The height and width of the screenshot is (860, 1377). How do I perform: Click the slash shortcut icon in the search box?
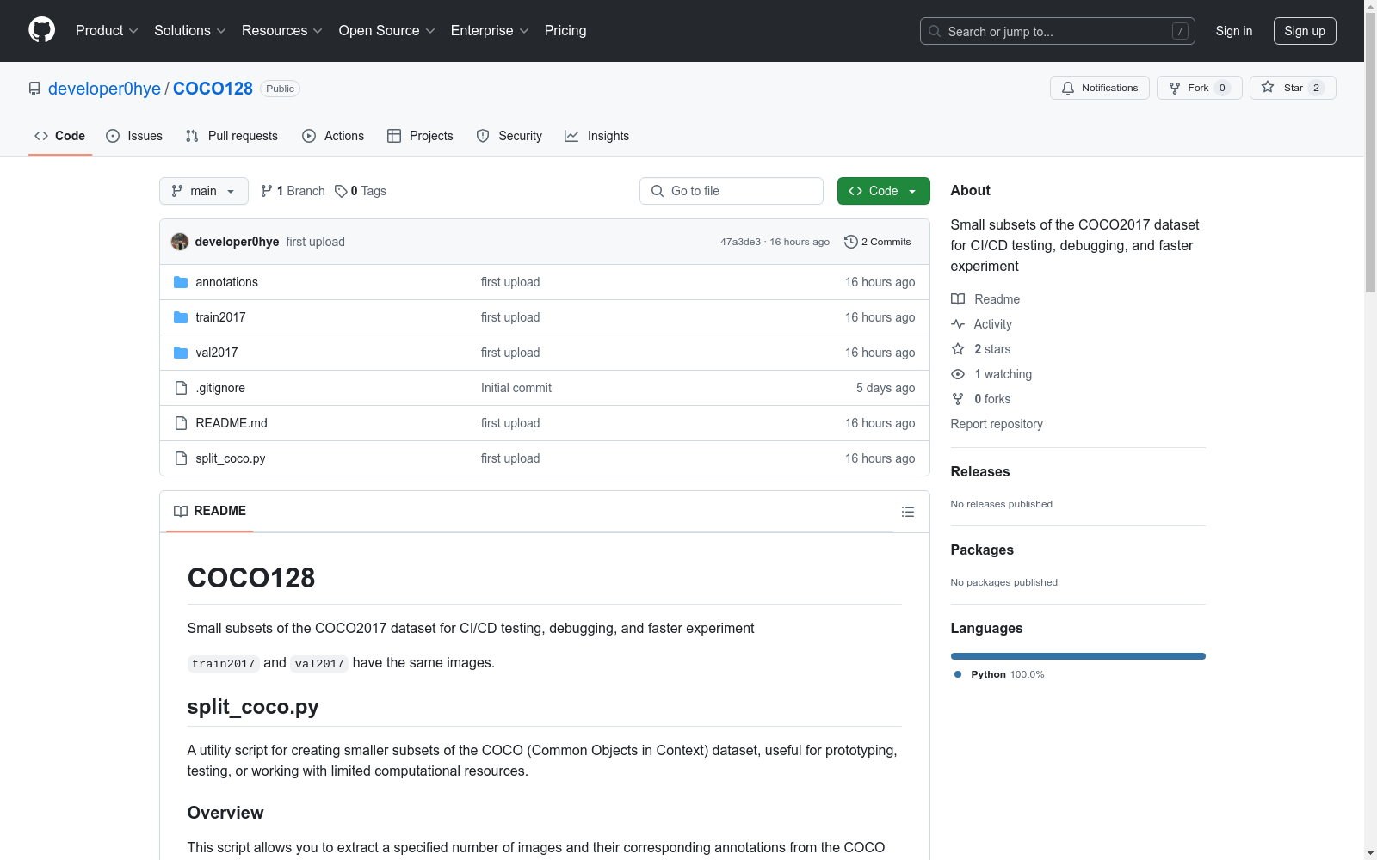coord(1180,31)
